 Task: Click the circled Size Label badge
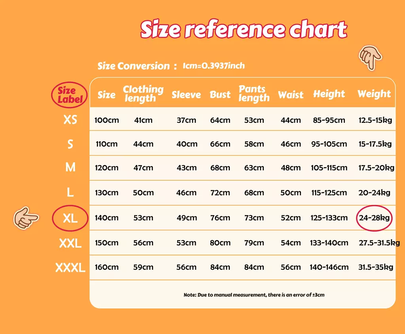click(70, 95)
